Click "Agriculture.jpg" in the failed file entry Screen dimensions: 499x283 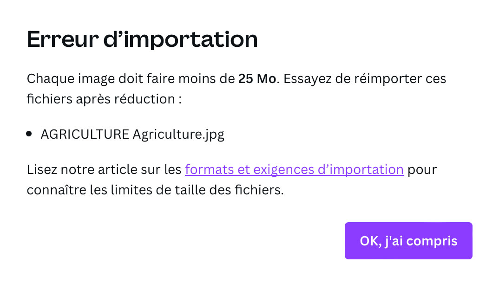click(x=178, y=135)
